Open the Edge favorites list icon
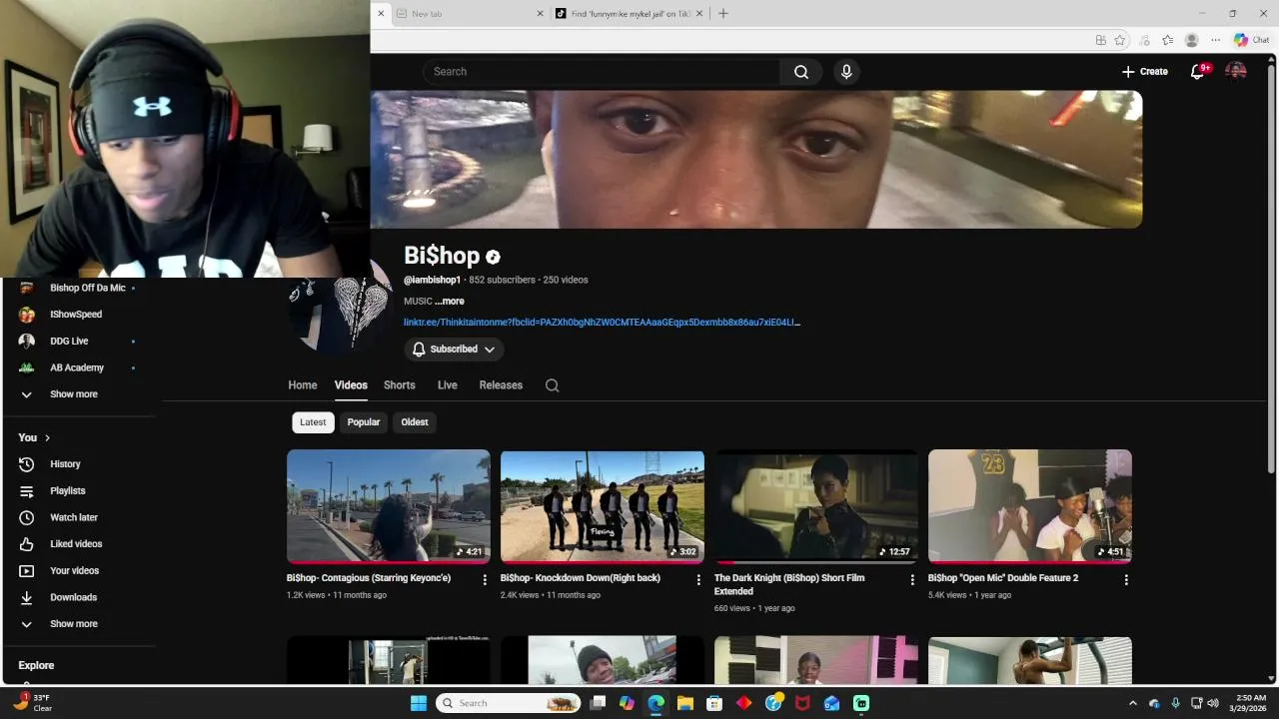This screenshot has height=719, width=1279. click(x=1167, y=40)
